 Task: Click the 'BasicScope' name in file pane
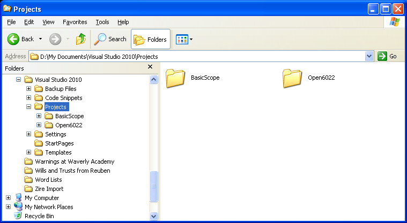pos(205,78)
